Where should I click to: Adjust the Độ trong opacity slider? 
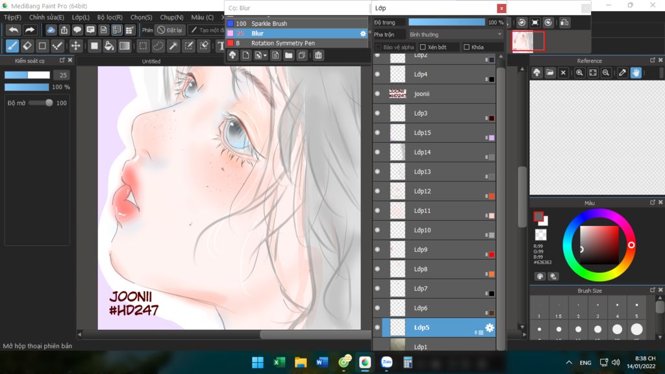point(447,22)
